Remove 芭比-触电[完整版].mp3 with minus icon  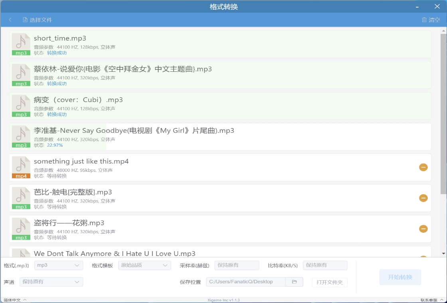click(423, 198)
